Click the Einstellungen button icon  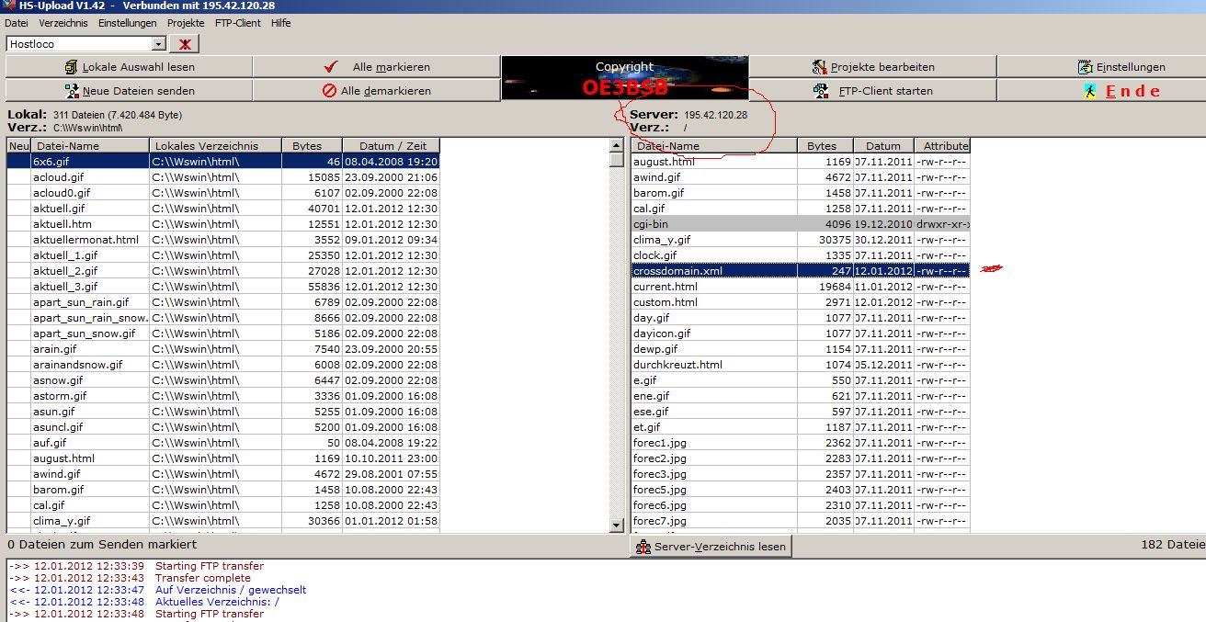[x=1086, y=67]
